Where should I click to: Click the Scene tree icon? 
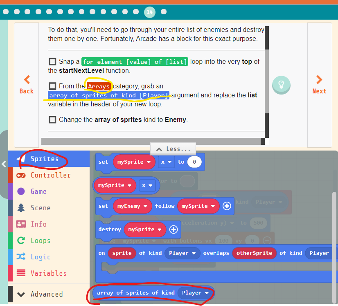tap(21, 208)
